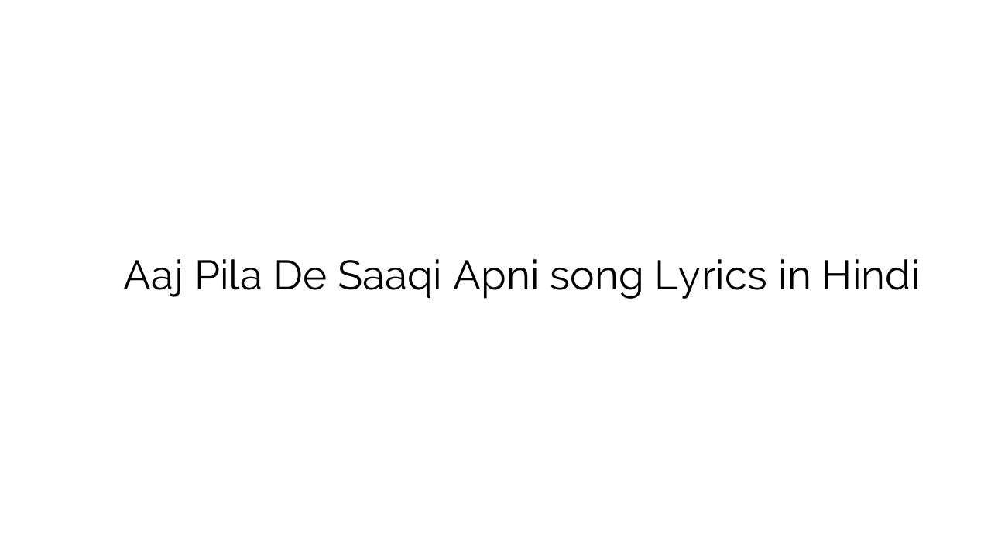
Task: Select the word "De" in the title
Action: tap(300, 276)
